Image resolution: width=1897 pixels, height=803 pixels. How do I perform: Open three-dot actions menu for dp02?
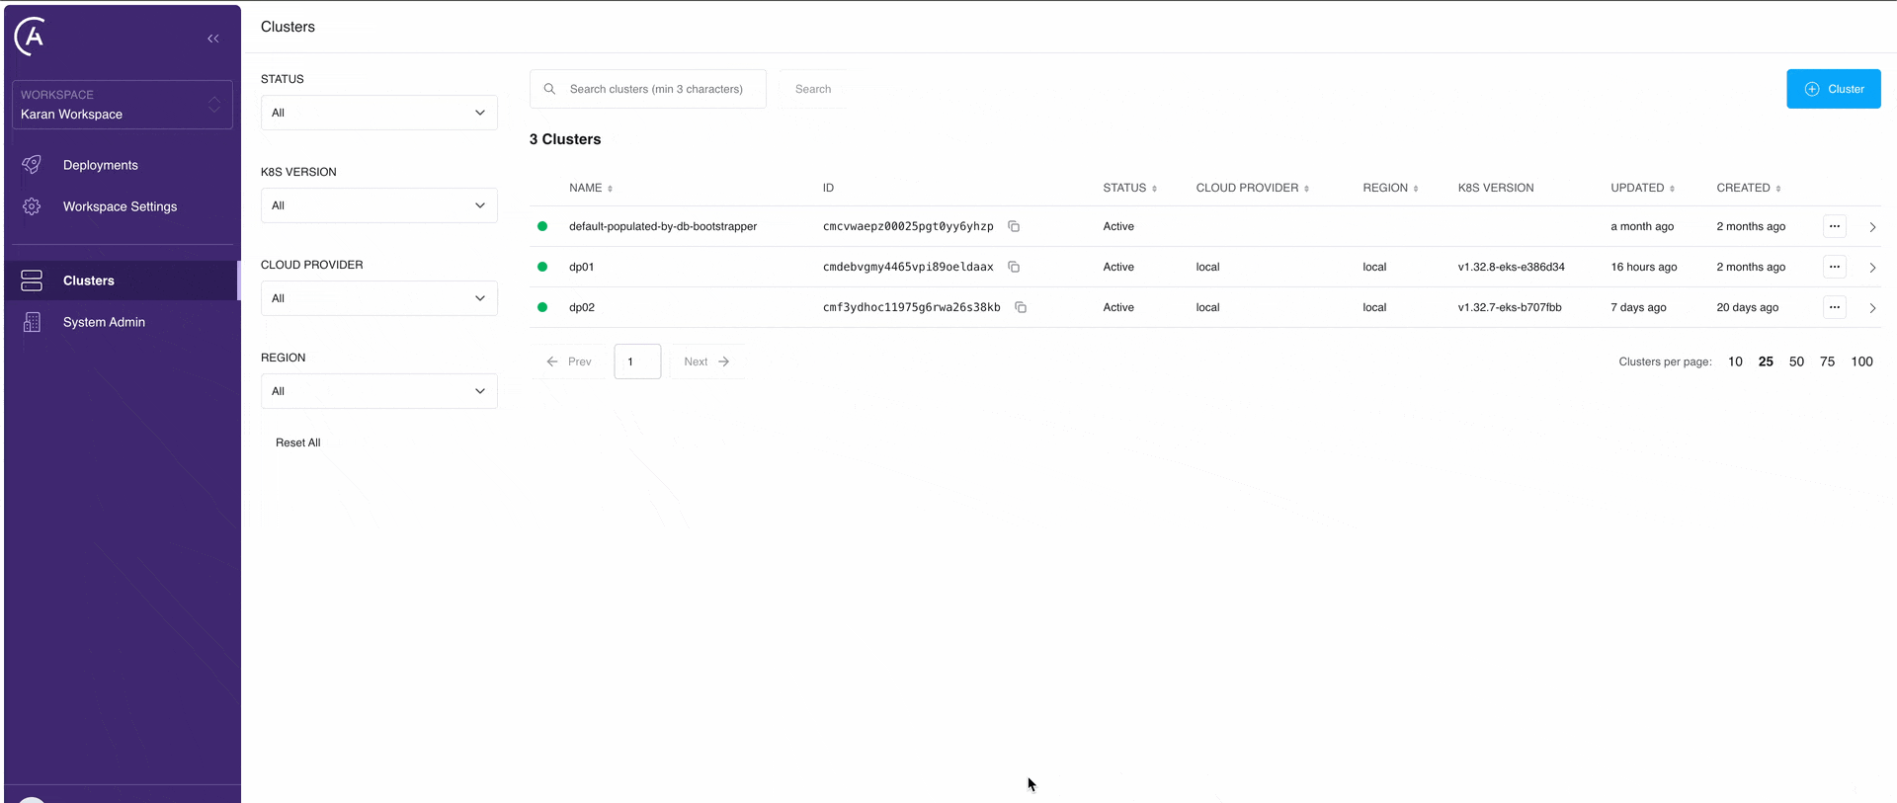point(1834,307)
